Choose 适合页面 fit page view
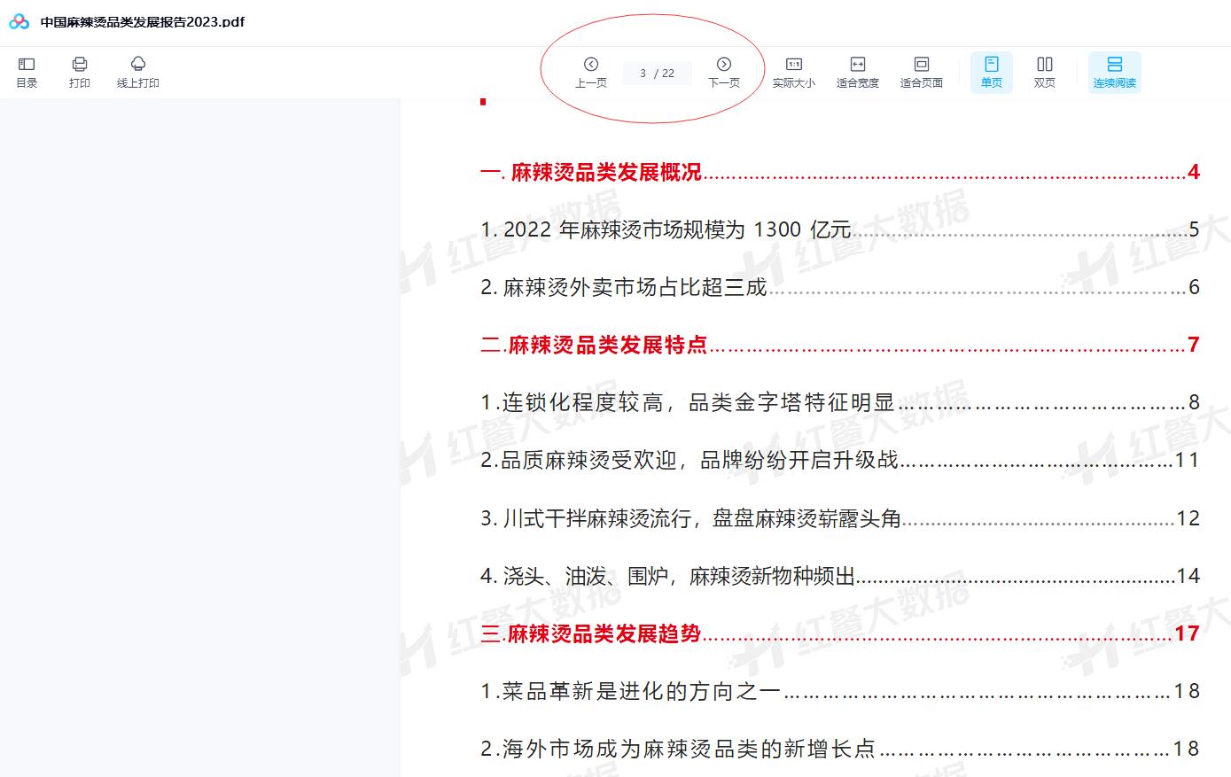Viewport: 1231px width, 777px height. 922,72
